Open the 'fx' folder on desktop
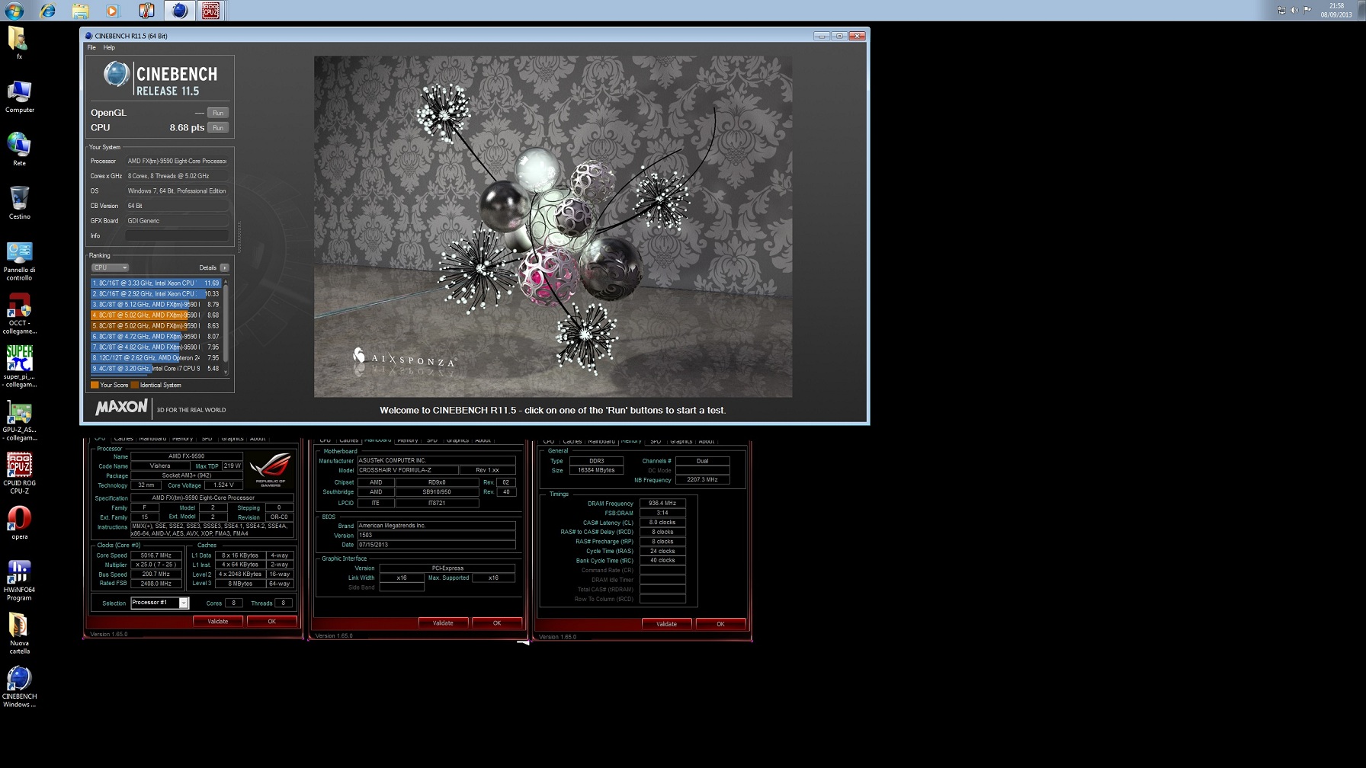The width and height of the screenshot is (1366, 768). point(19,43)
